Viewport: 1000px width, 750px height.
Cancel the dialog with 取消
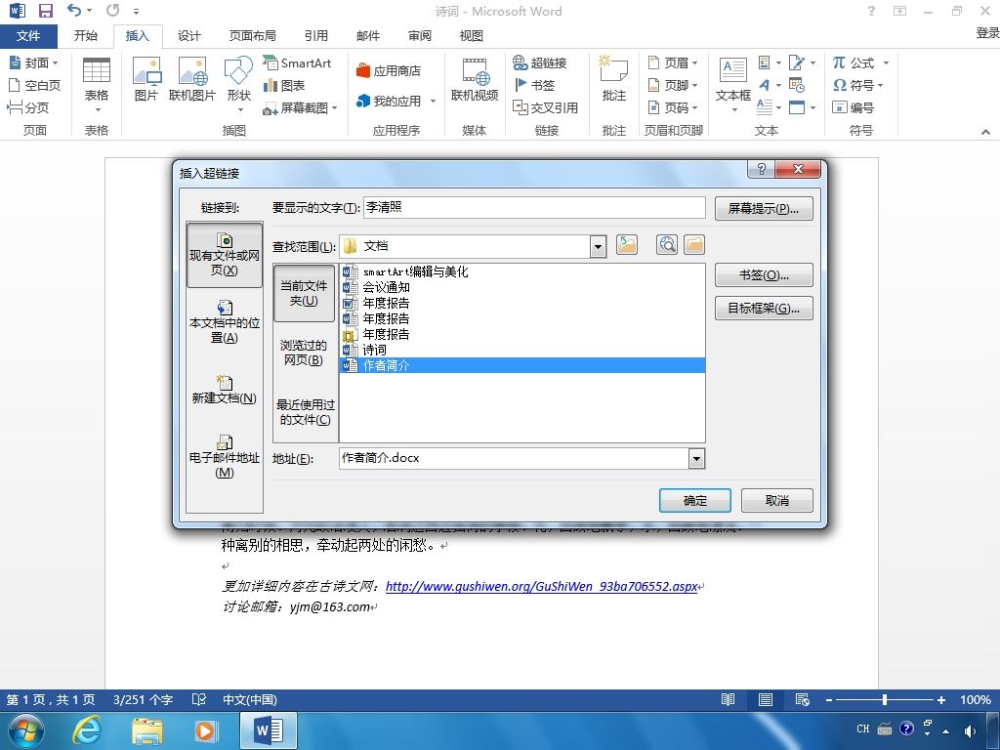point(776,501)
